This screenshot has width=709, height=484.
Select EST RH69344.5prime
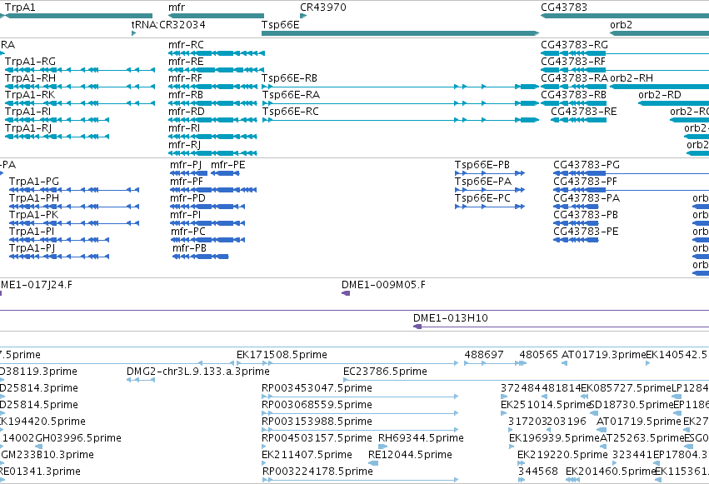coord(421,438)
